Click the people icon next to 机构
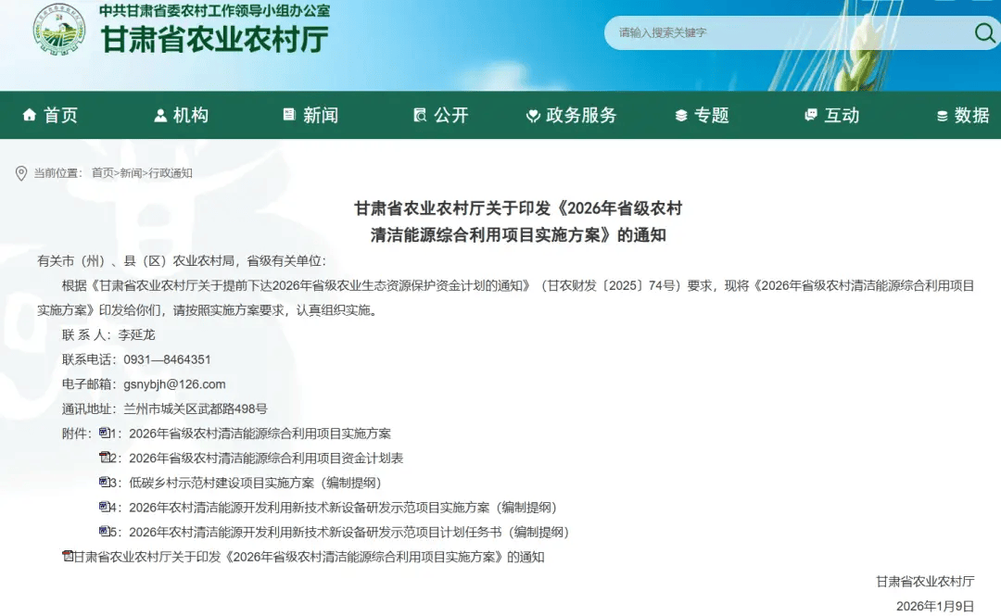The image size is (1001, 616). pyautogui.click(x=159, y=115)
